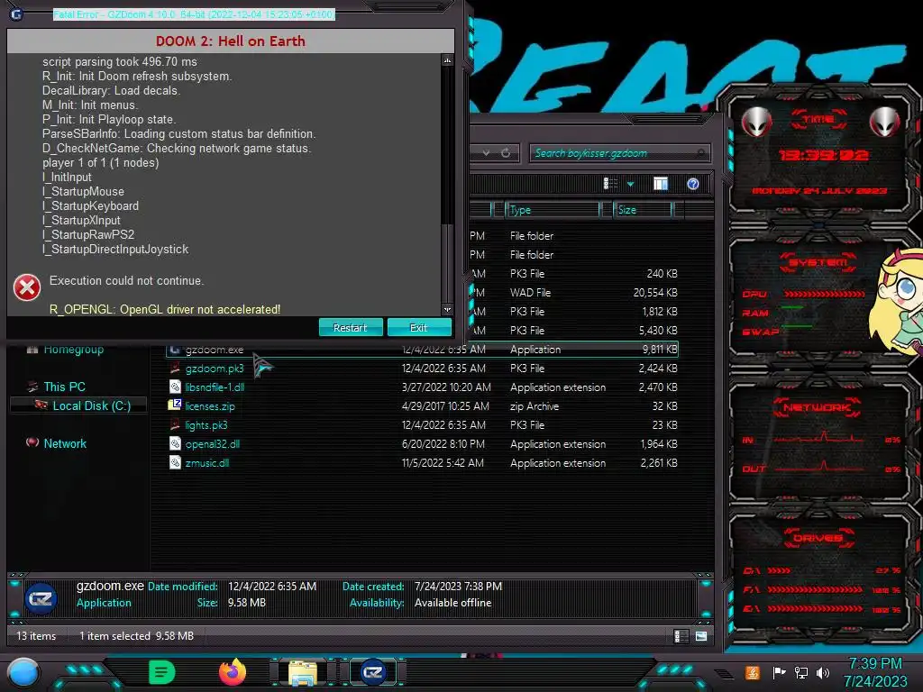Click Available offline in details pane

coord(452,603)
